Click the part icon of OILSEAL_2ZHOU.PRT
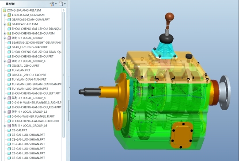Screen dimensions: 239x161 tap(9, 66)
